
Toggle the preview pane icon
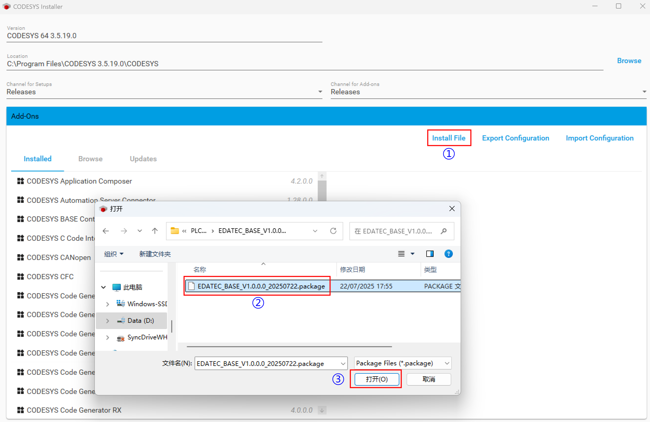pos(430,254)
